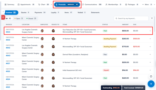
Task: Open invoice #837 link
Action: [8, 63]
